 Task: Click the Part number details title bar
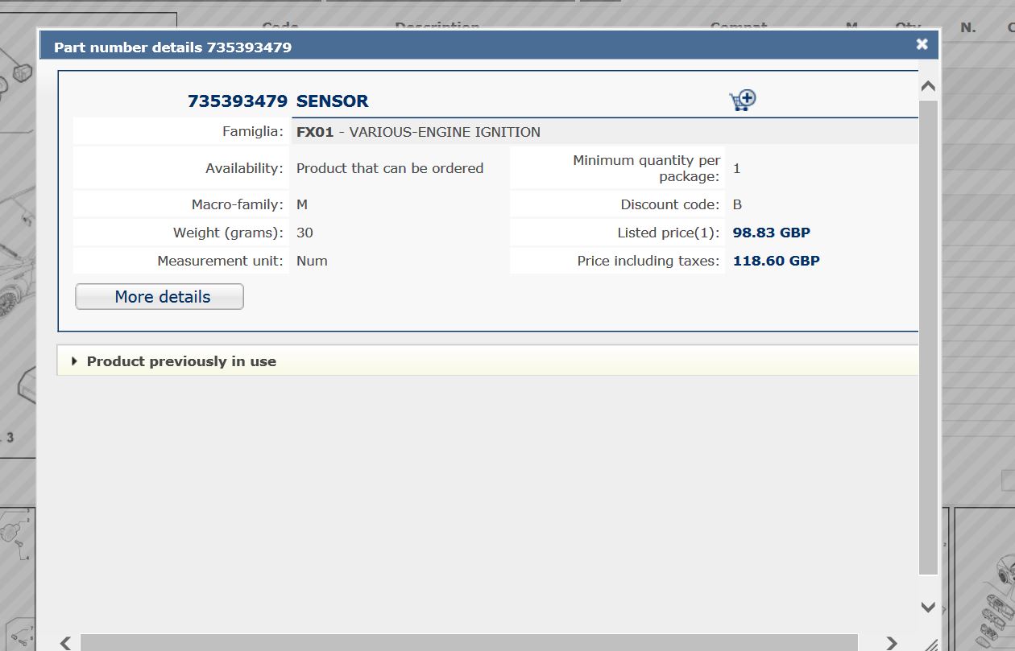(483, 47)
